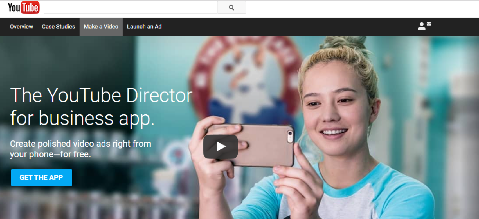Go to the Case Studies tab

tap(59, 27)
